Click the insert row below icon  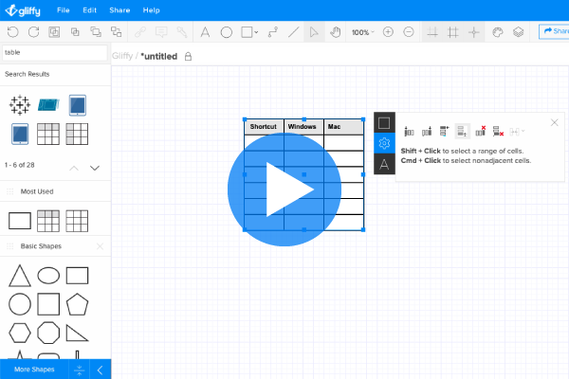pyautogui.click(x=462, y=131)
